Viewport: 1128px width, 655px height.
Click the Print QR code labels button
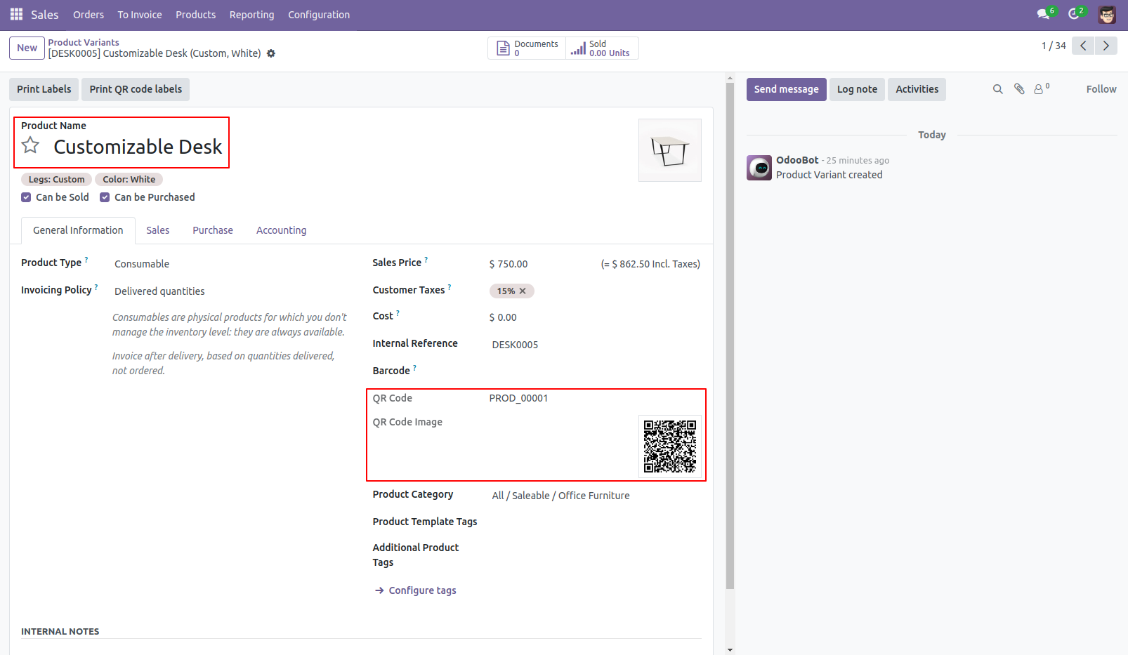pyautogui.click(x=135, y=89)
